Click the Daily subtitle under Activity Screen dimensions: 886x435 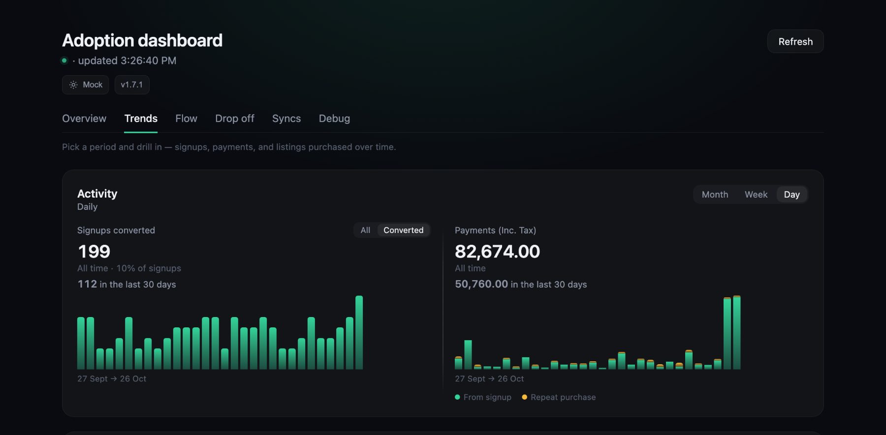point(87,207)
